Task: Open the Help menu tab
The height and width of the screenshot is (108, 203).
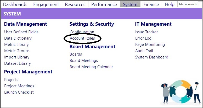Action: [x=170, y=4]
